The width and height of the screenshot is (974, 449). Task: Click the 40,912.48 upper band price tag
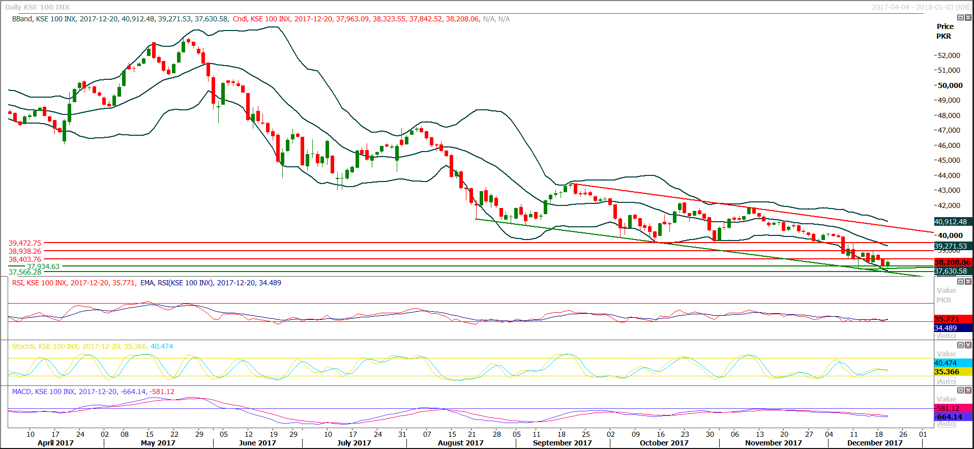click(953, 222)
